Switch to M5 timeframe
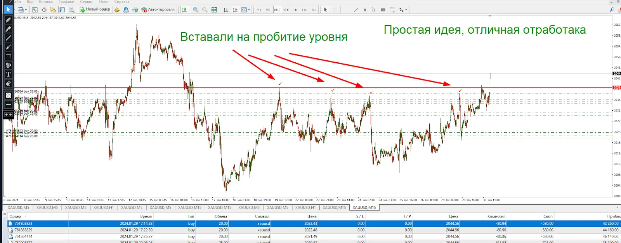 [268, 10]
